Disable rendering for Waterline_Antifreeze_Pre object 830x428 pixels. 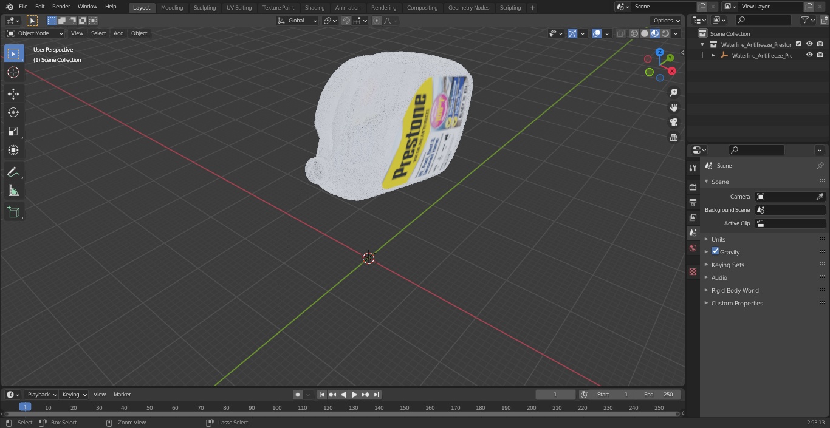pos(820,55)
